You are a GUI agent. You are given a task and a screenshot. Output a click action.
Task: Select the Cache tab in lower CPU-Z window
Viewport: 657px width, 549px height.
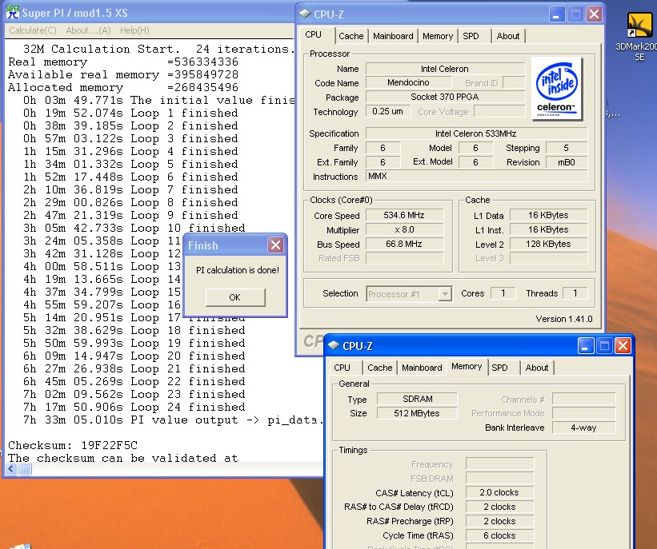pos(379,368)
